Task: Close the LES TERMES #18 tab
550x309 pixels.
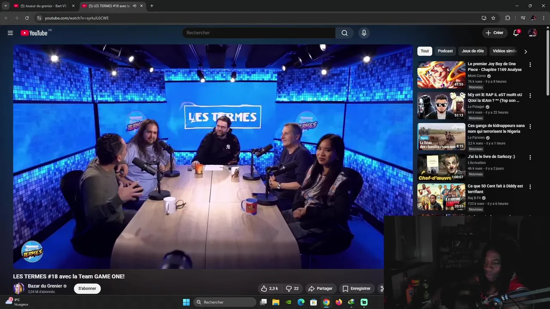Action: point(141,6)
